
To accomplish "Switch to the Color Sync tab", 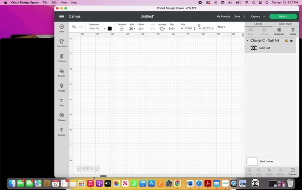I will coord(285,24).
